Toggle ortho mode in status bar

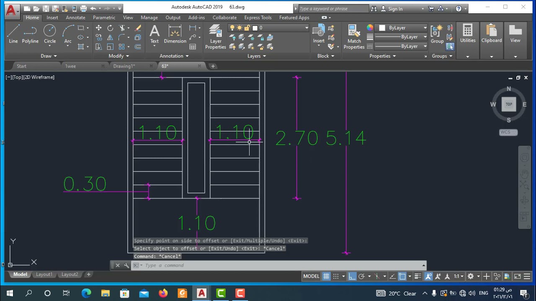(352, 276)
